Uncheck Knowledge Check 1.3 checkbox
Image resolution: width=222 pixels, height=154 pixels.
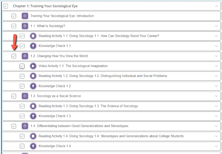tap(22, 116)
